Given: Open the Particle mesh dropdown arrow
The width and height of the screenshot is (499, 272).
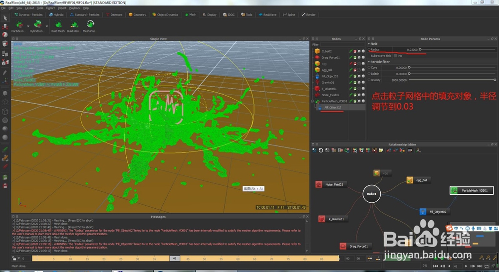Looking at the screenshot, I should pyautogui.click(x=28, y=26).
